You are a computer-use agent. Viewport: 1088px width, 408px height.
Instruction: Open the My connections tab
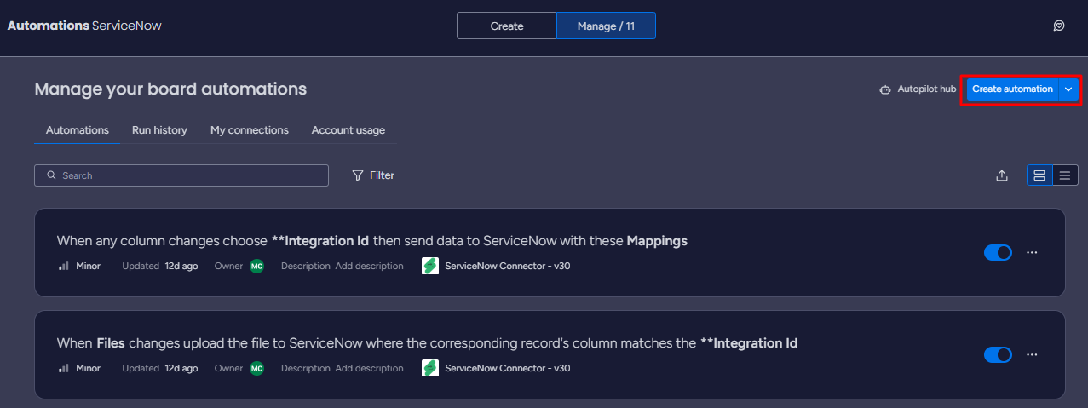[x=250, y=130]
